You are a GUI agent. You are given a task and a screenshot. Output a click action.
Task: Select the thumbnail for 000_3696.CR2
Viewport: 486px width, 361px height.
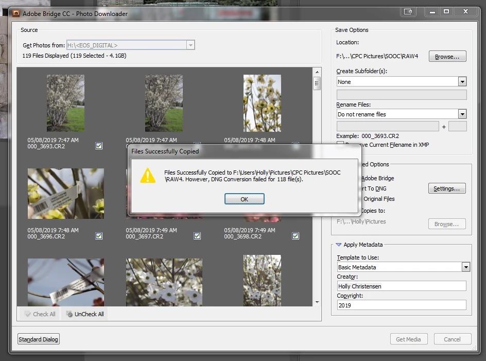point(66,194)
